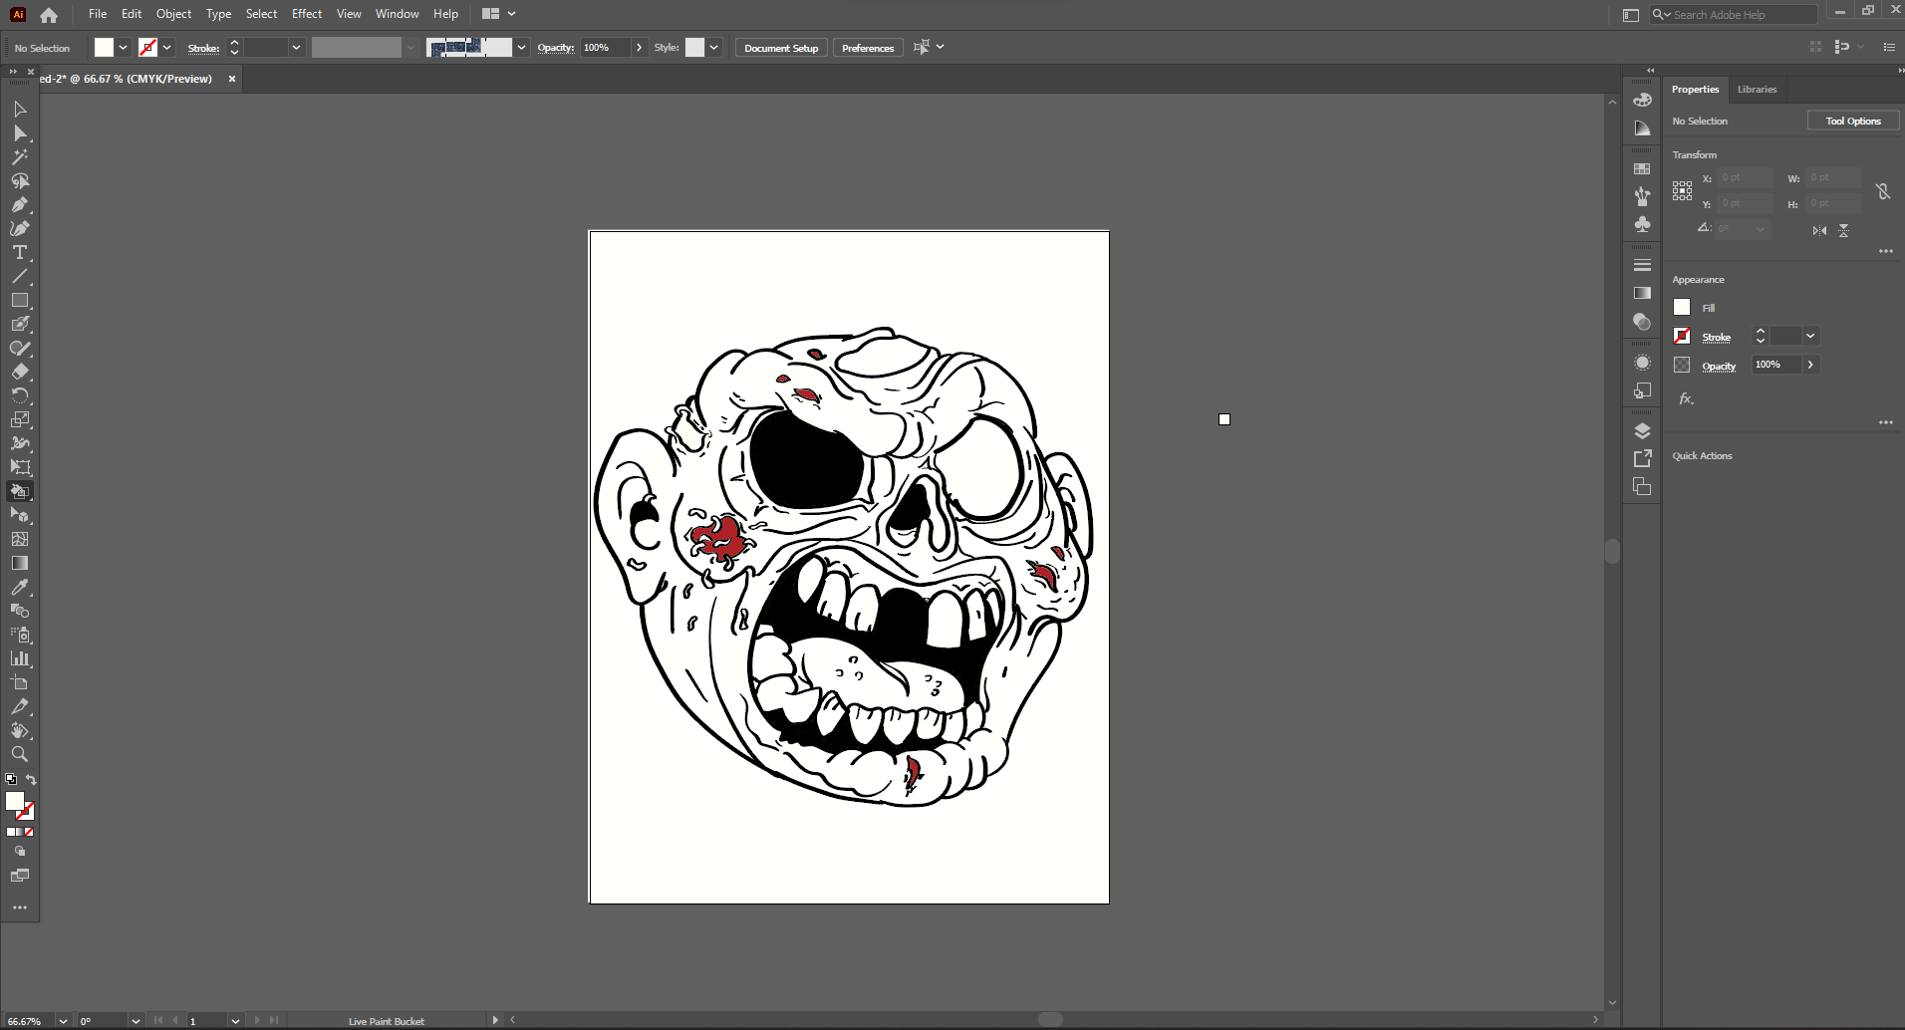Select the Type tool
Screen dimensions: 1905x1030
click(19, 252)
